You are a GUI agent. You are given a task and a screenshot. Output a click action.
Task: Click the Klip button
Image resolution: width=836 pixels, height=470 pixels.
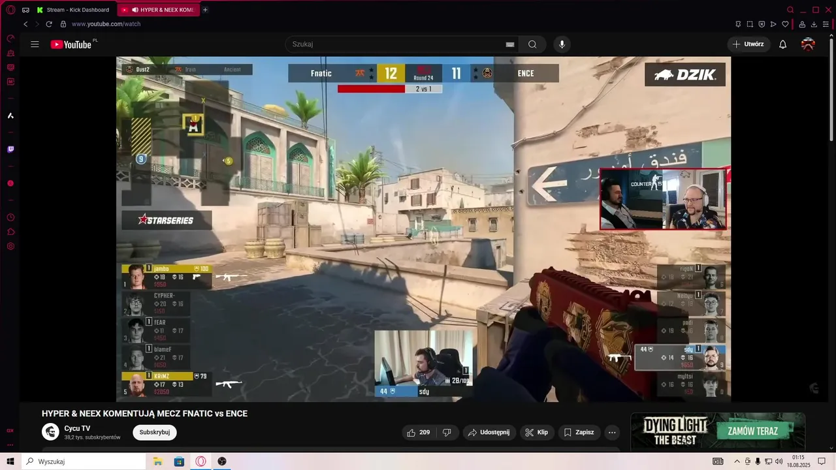click(x=537, y=432)
